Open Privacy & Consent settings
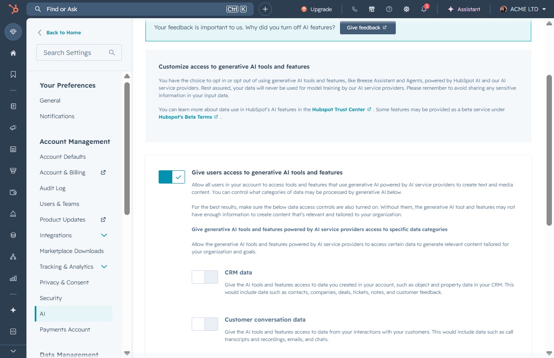This screenshot has width=554, height=358. (x=64, y=282)
